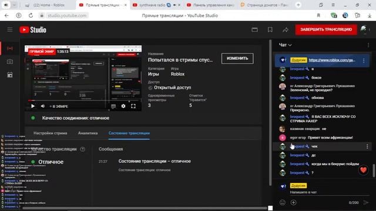
Task: Click the studio.youtube.com address field
Action: coord(67,16)
